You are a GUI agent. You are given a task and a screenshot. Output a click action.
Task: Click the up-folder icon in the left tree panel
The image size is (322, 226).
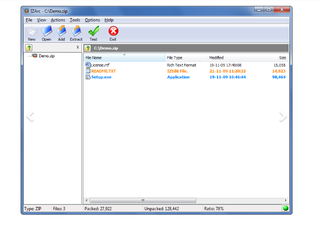[29, 48]
